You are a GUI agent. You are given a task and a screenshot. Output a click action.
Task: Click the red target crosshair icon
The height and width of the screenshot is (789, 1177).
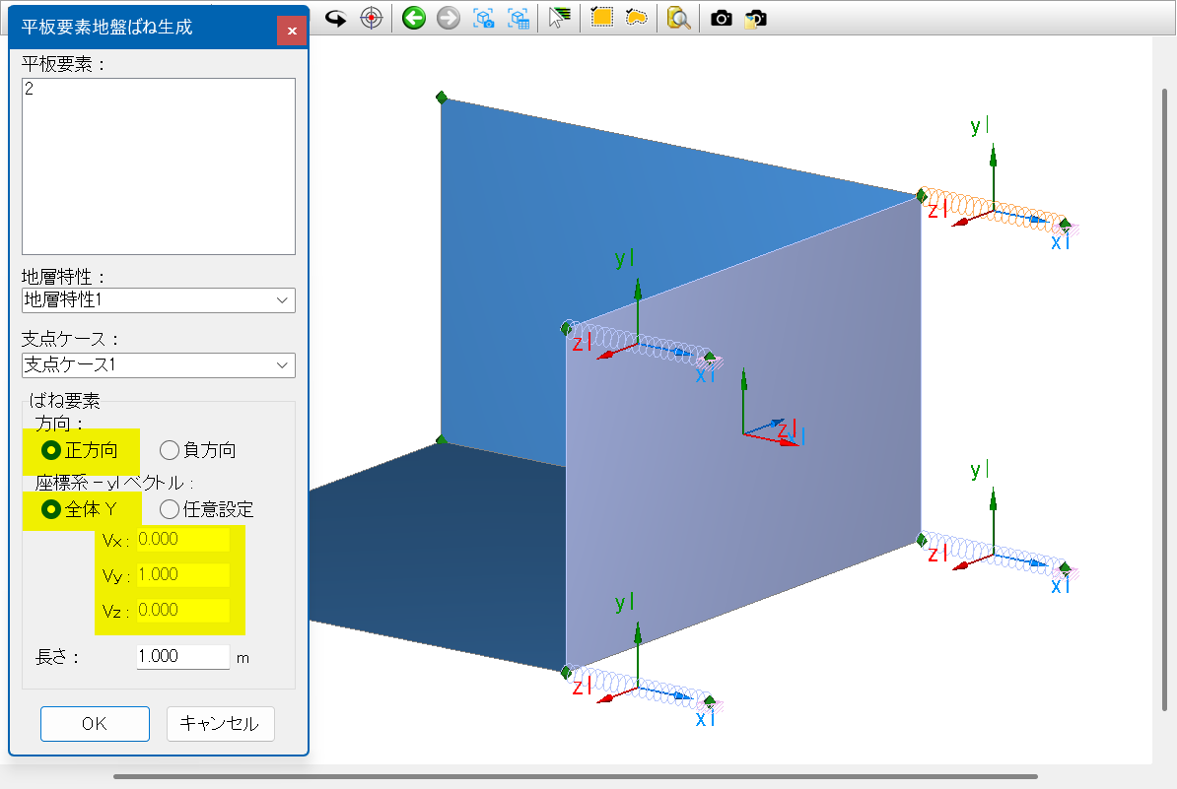pyautogui.click(x=372, y=18)
